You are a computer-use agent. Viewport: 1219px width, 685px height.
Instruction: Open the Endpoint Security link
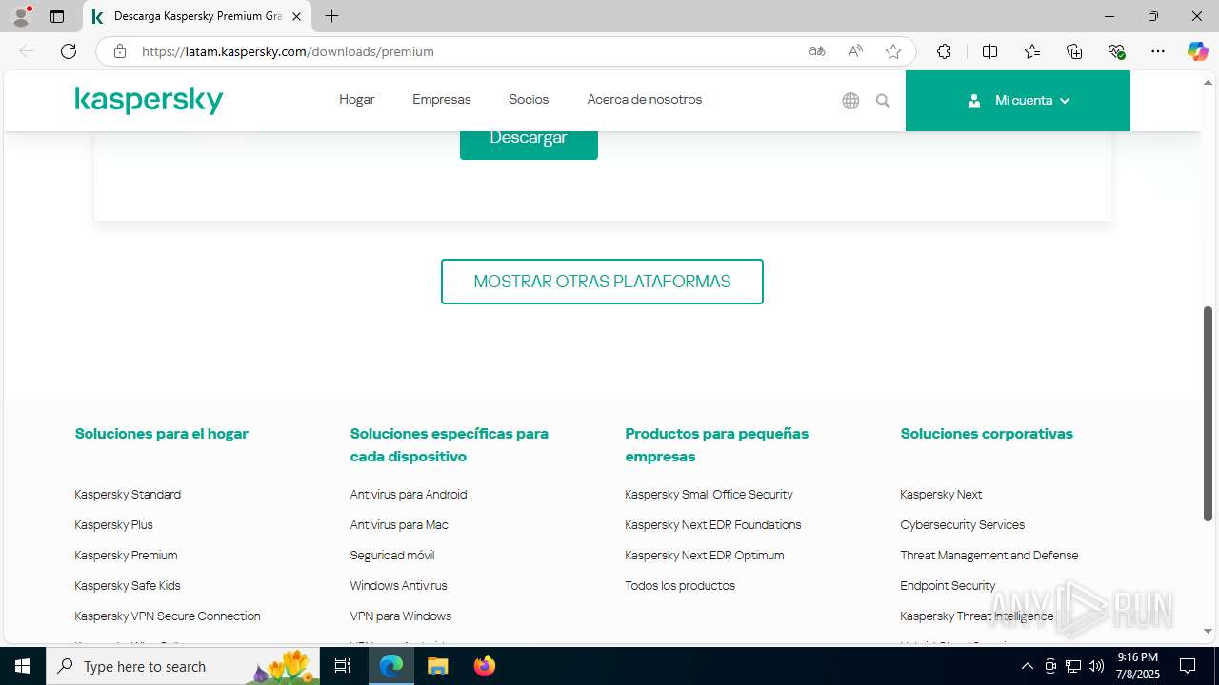coord(948,586)
